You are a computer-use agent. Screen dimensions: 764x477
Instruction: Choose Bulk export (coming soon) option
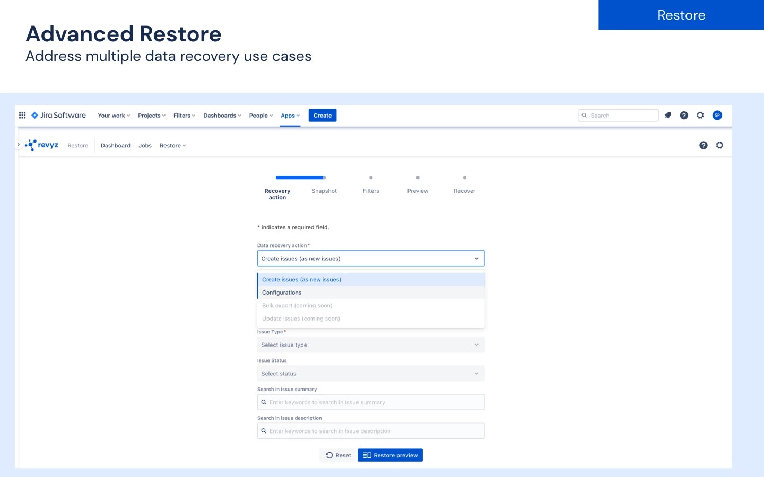tap(371, 306)
